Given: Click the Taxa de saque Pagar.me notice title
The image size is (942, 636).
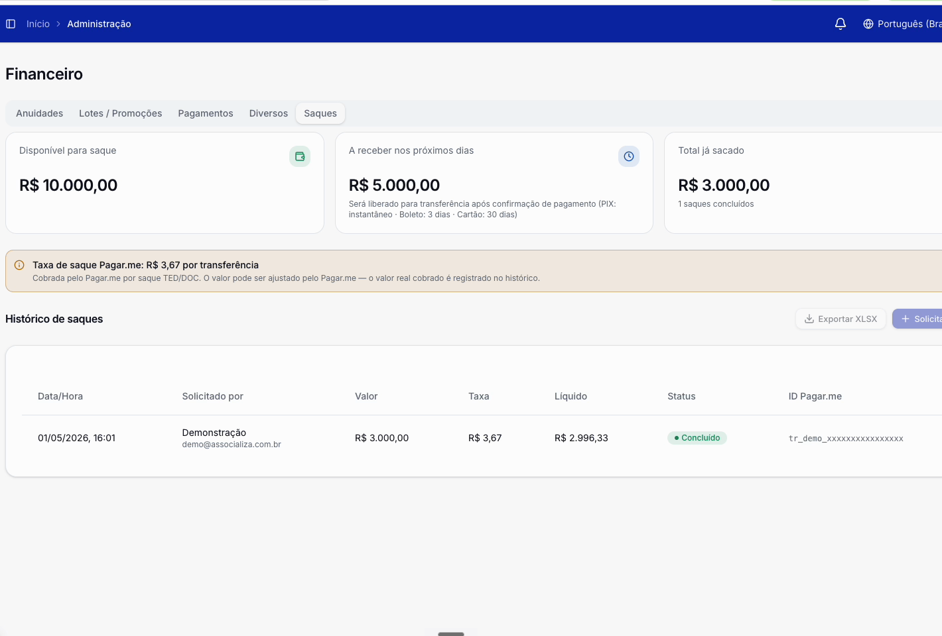Looking at the screenshot, I should [145, 265].
